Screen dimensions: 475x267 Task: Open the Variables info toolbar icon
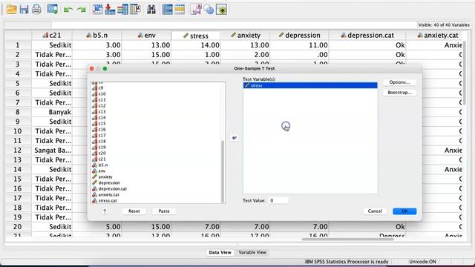(x=122, y=10)
